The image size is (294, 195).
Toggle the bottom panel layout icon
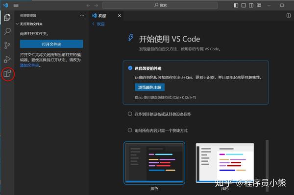tap(244, 5)
